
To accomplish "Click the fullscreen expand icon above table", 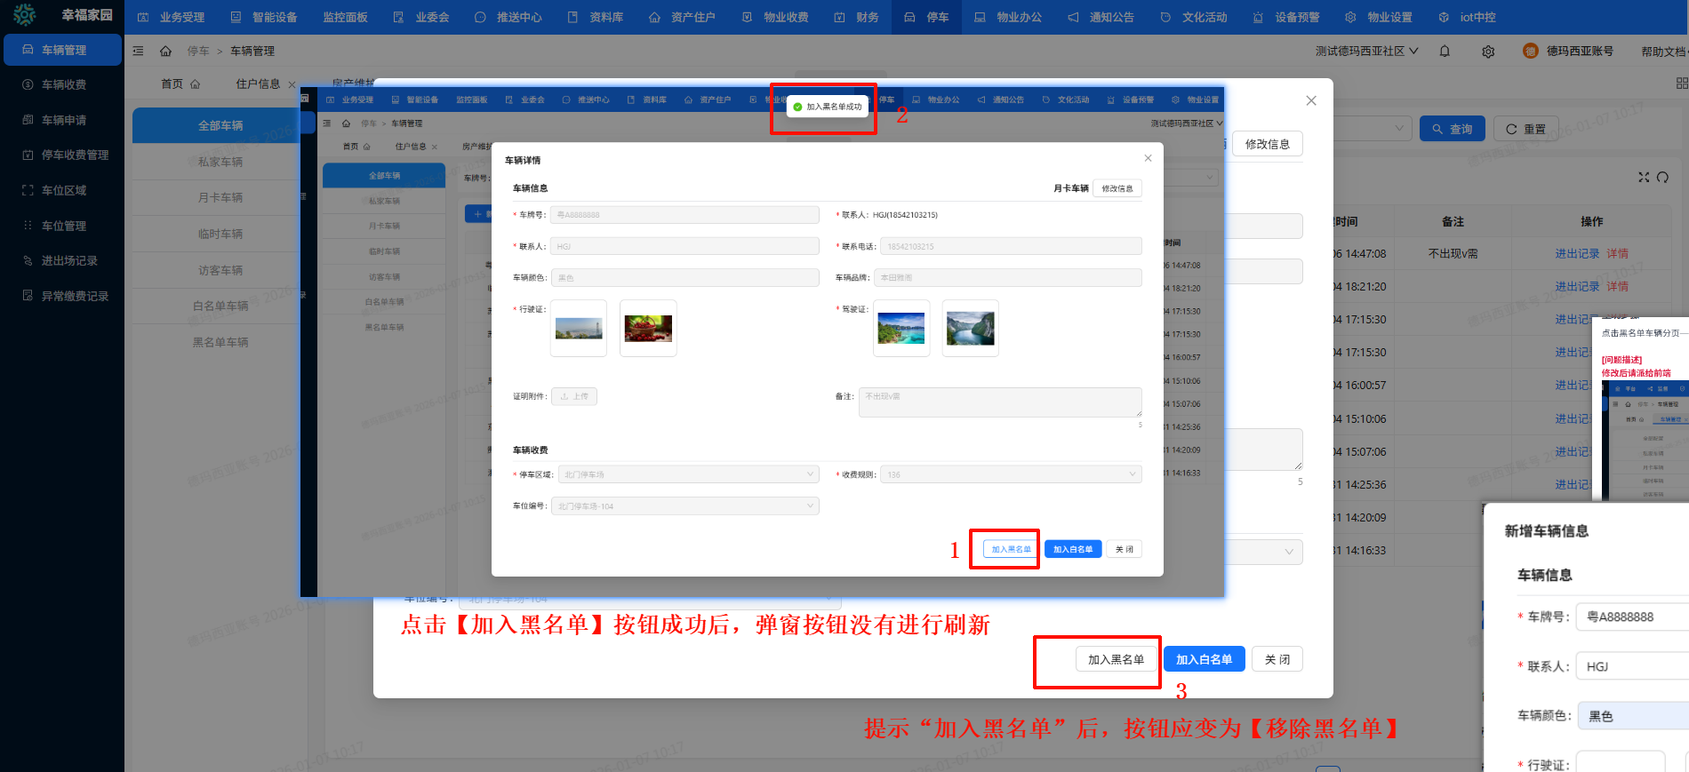I will 1644,177.
